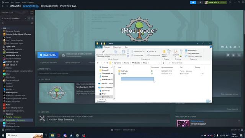Click Выделить все in Explorer ribbon
Screen dimensions: 245x138
(x=191, y=51)
